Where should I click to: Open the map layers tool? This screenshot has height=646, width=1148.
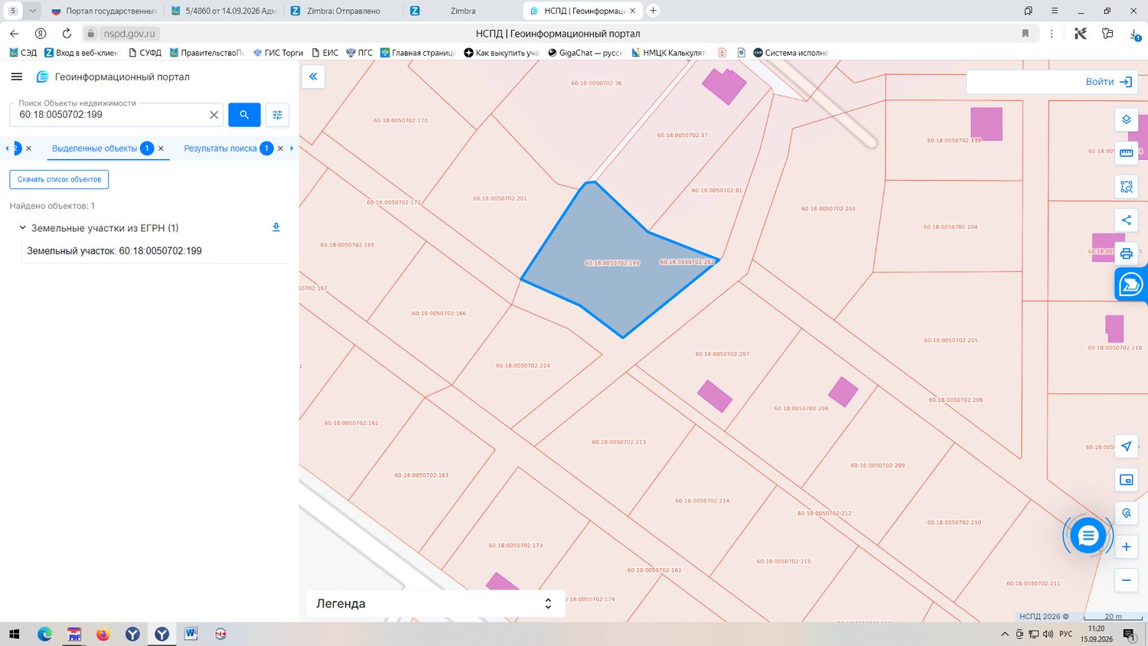(x=1127, y=119)
